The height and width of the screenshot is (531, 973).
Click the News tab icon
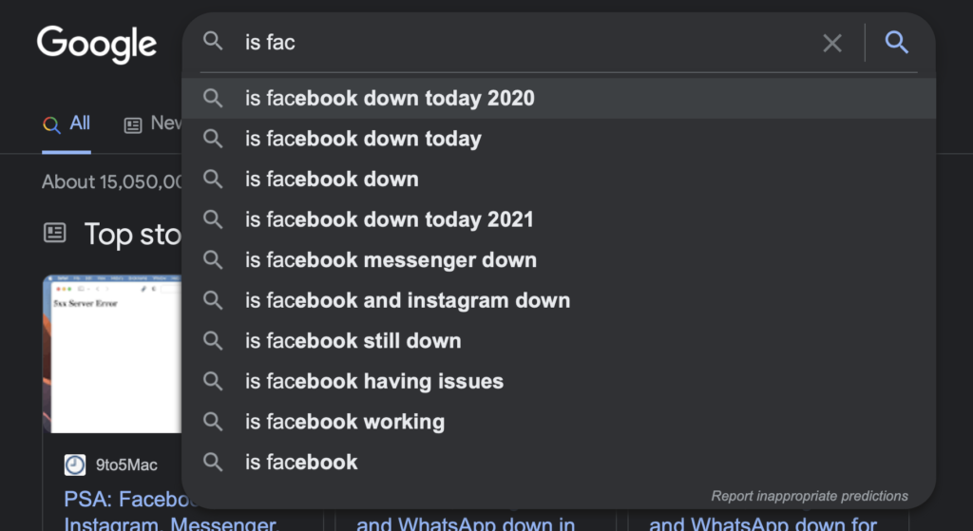point(133,124)
